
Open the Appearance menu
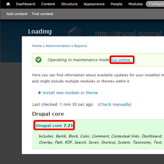(94, 4)
